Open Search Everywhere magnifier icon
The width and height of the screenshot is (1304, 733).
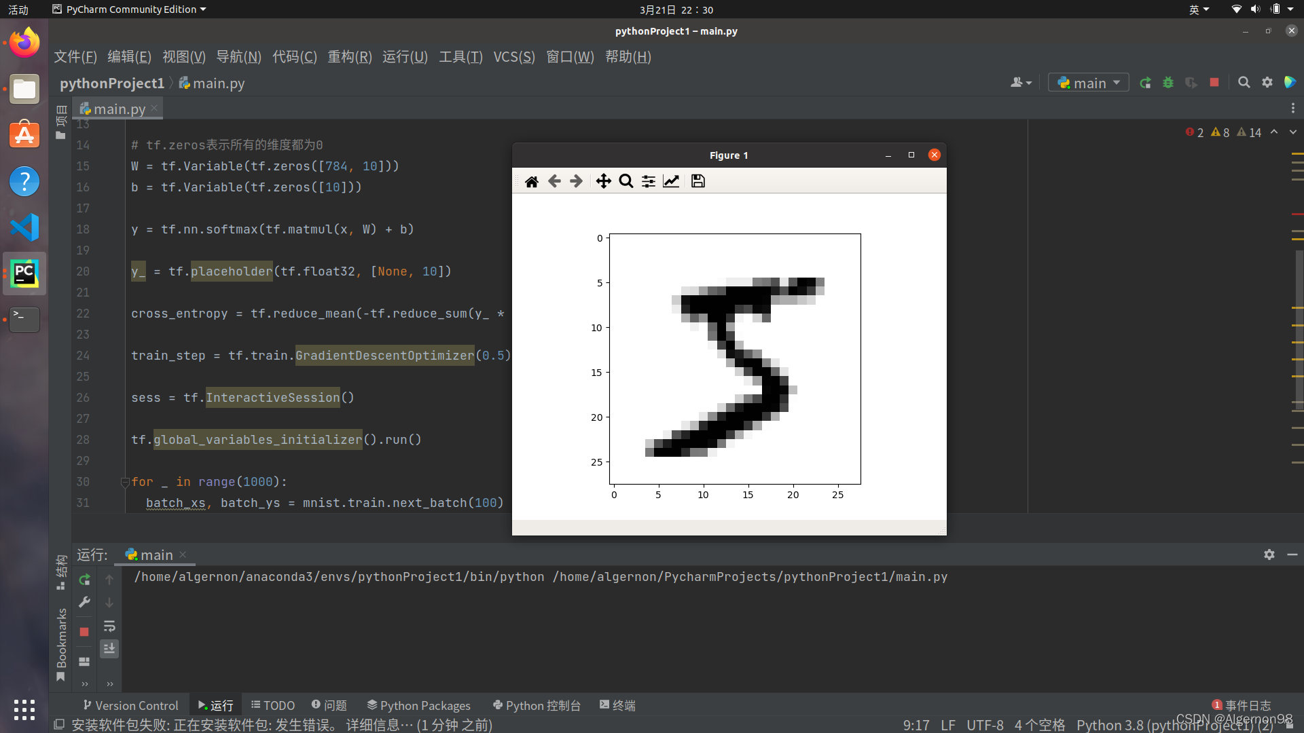click(1244, 82)
